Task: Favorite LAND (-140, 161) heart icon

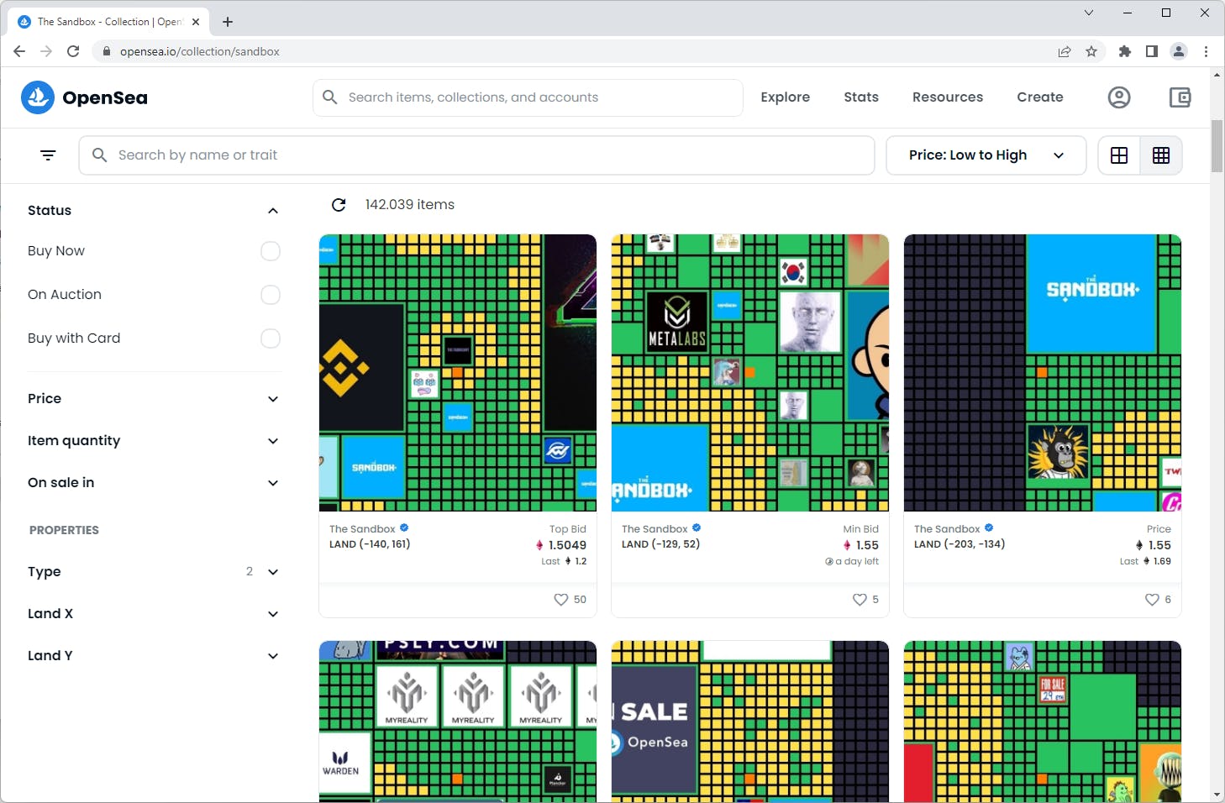Action: [x=561, y=600]
